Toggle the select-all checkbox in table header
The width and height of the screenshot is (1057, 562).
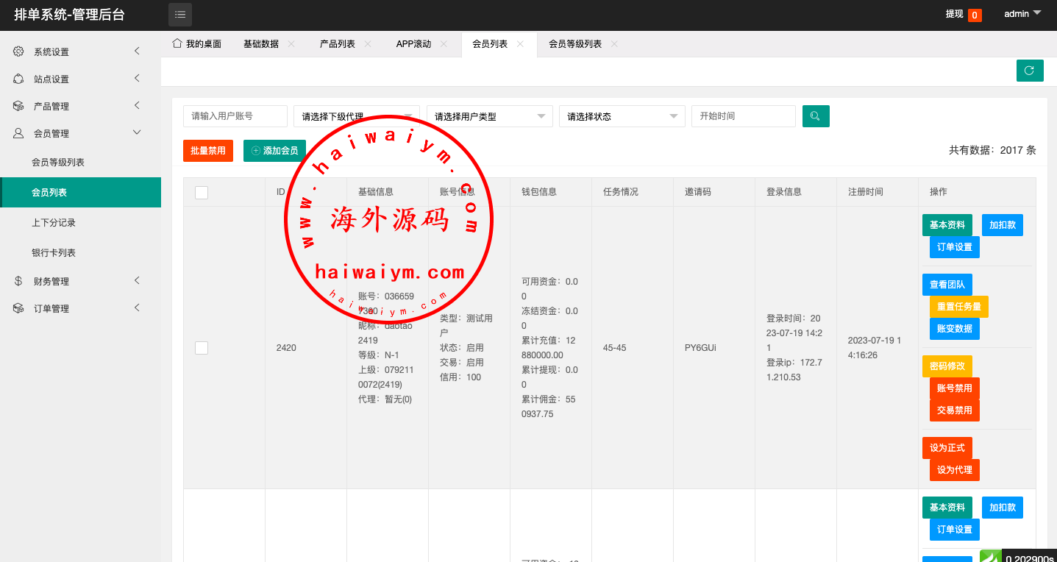click(202, 193)
